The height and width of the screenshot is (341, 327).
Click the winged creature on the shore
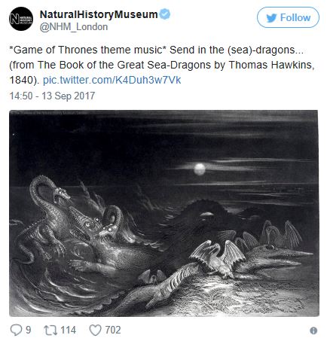click(x=218, y=258)
